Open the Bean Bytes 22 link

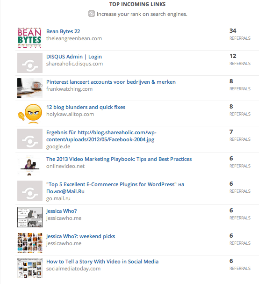pyautogui.click(x=63, y=31)
